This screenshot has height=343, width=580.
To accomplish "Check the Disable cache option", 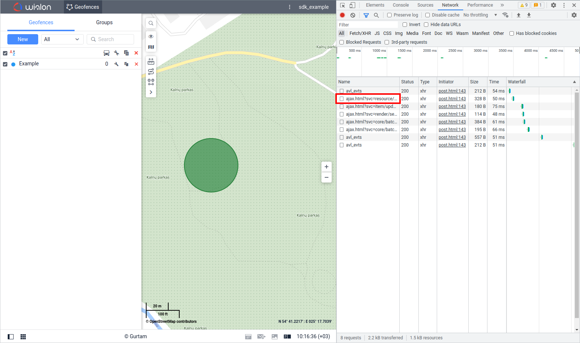I will [428, 15].
